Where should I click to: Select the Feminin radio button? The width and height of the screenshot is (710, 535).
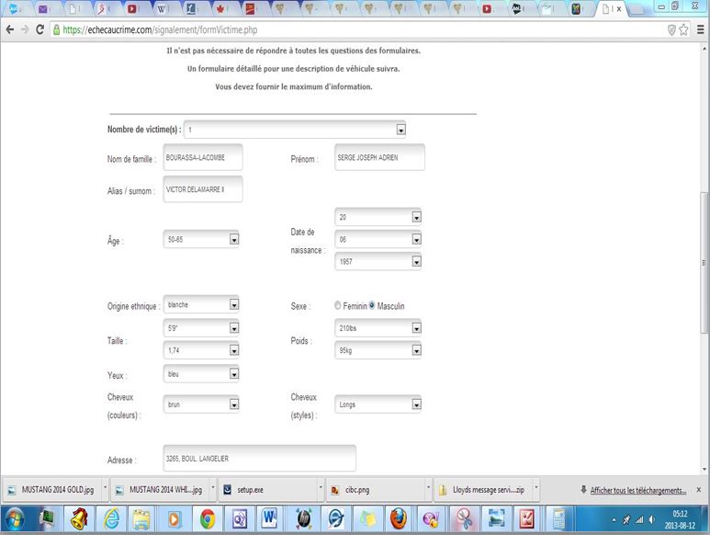tap(338, 306)
